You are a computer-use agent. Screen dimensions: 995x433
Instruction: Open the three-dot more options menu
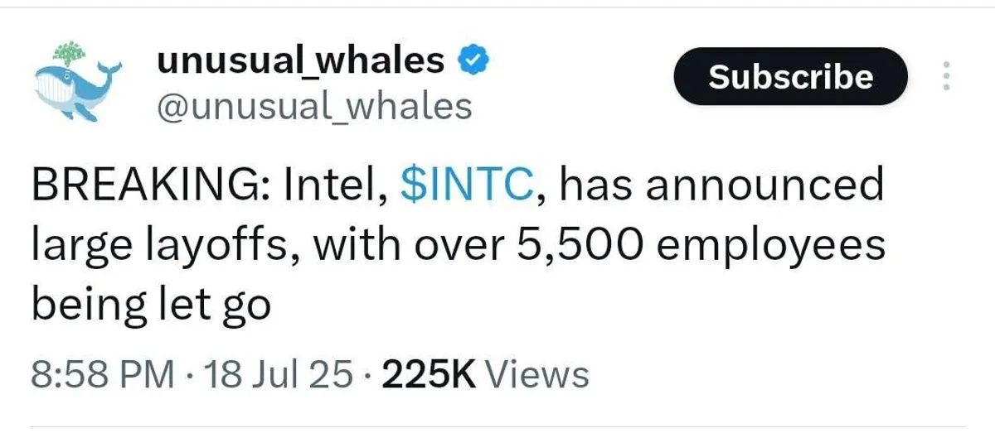945,77
